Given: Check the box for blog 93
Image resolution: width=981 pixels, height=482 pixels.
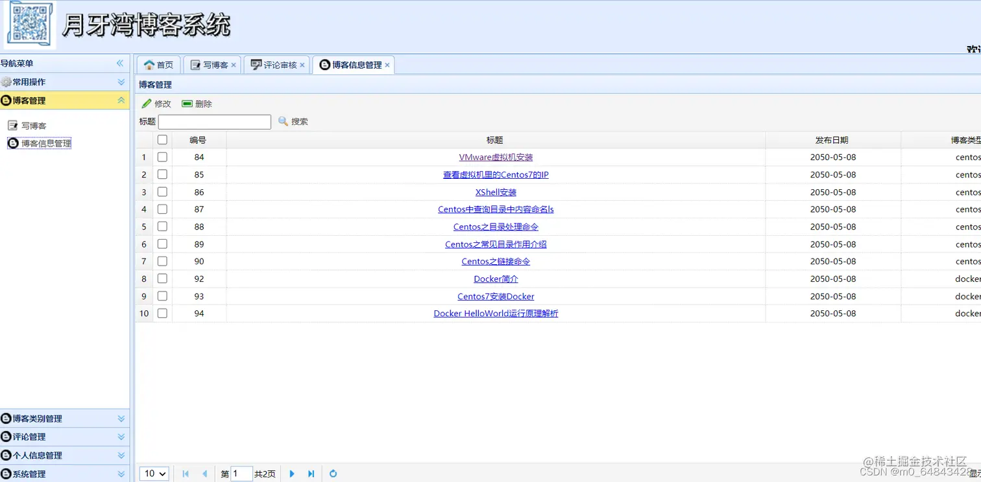Looking at the screenshot, I should (162, 295).
